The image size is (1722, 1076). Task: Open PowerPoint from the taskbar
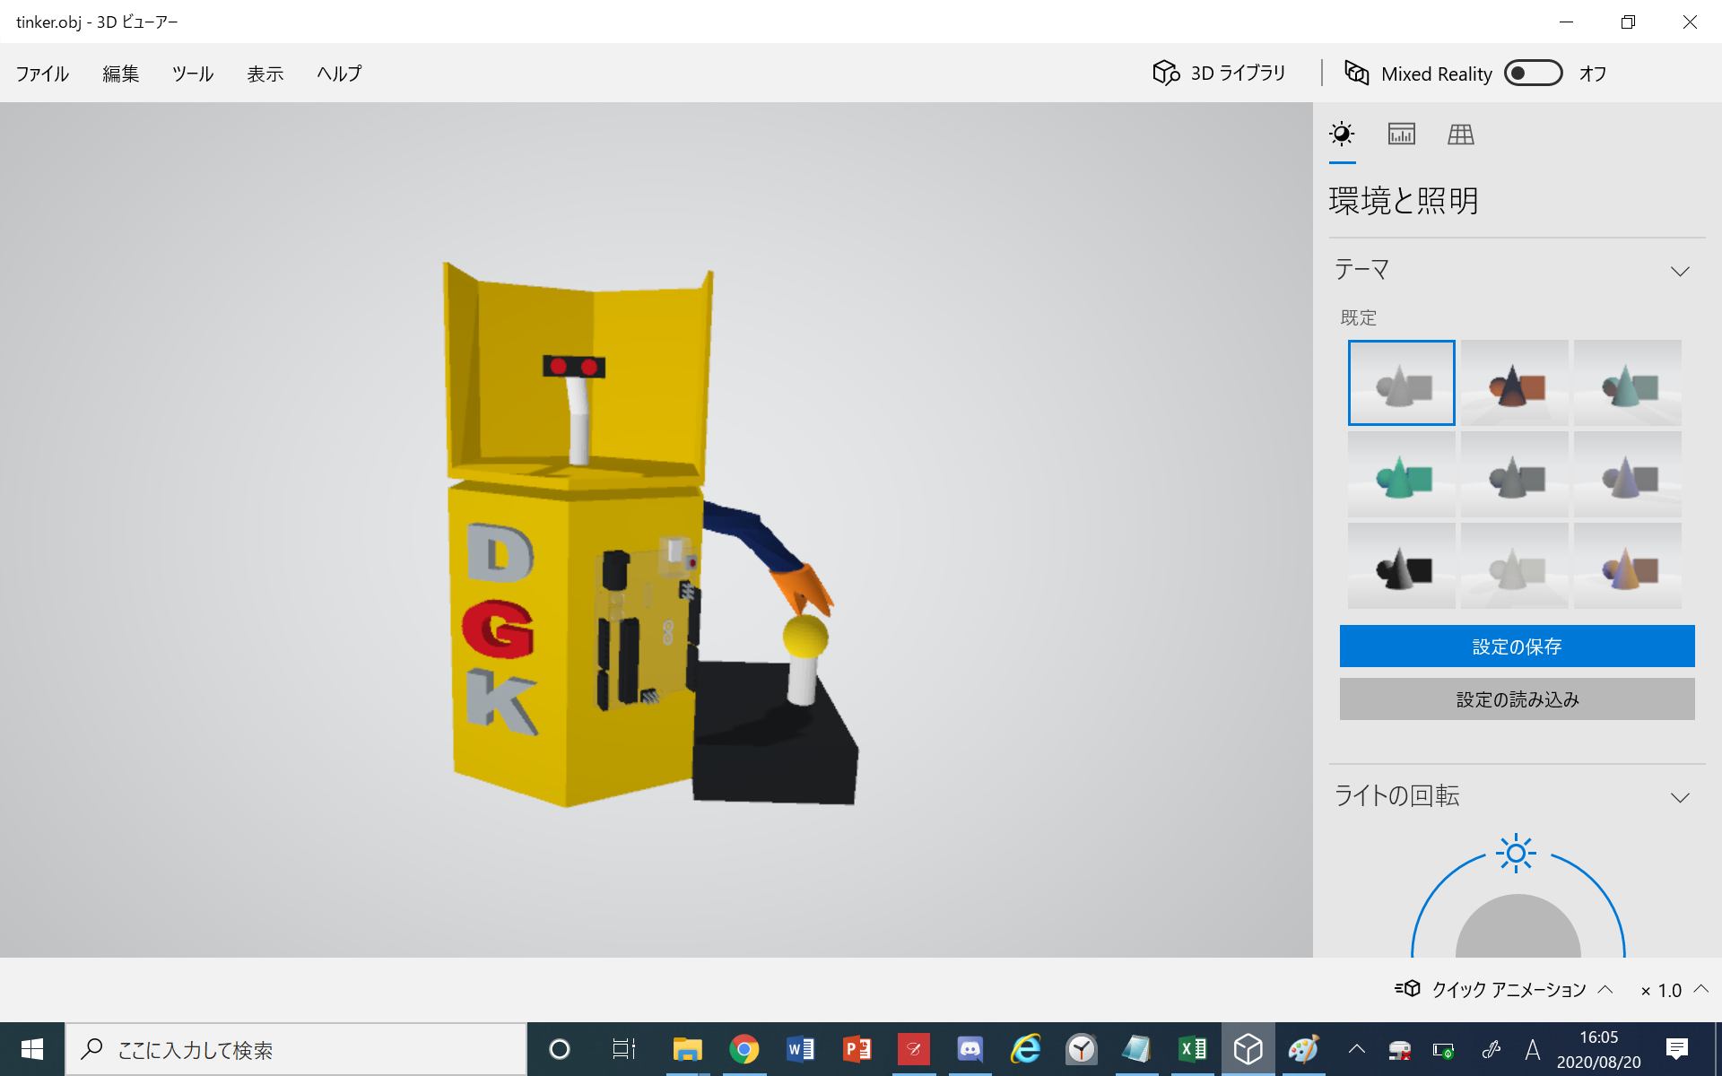click(x=857, y=1049)
